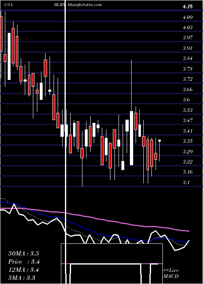Select the 3.72 price axis label
Image resolution: width=203 pixels, height=284 pixels.
[x=188, y=79]
